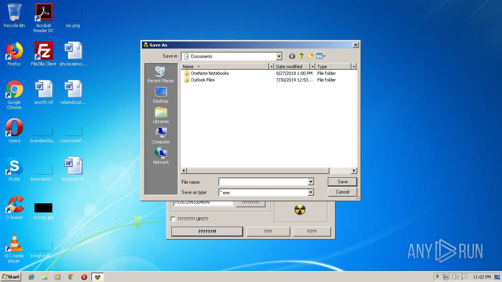Click File folder type of Outlook Files
Screen dimensions: 502x282
pyautogui.click(x=326, y=80)
